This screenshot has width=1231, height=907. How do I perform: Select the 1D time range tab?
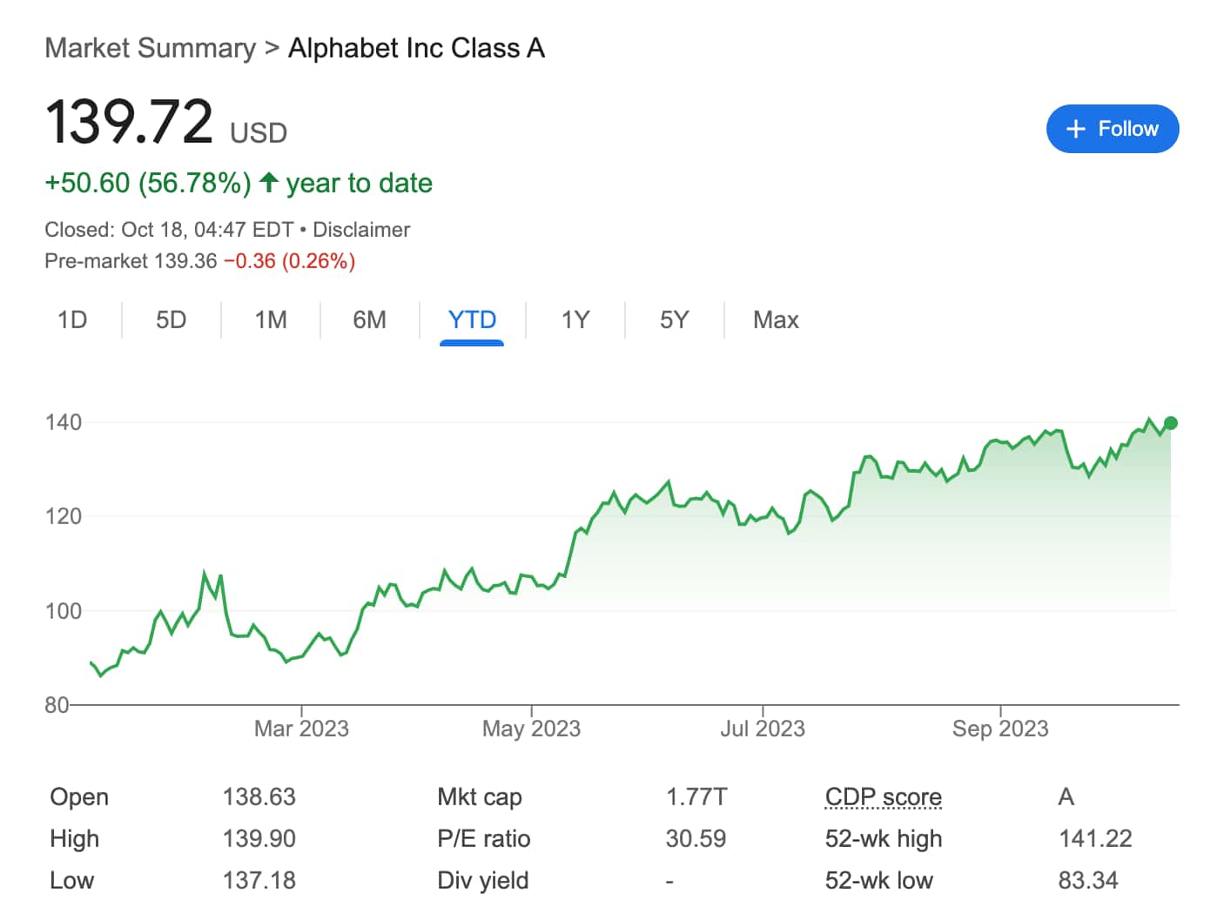pos(72,320)
